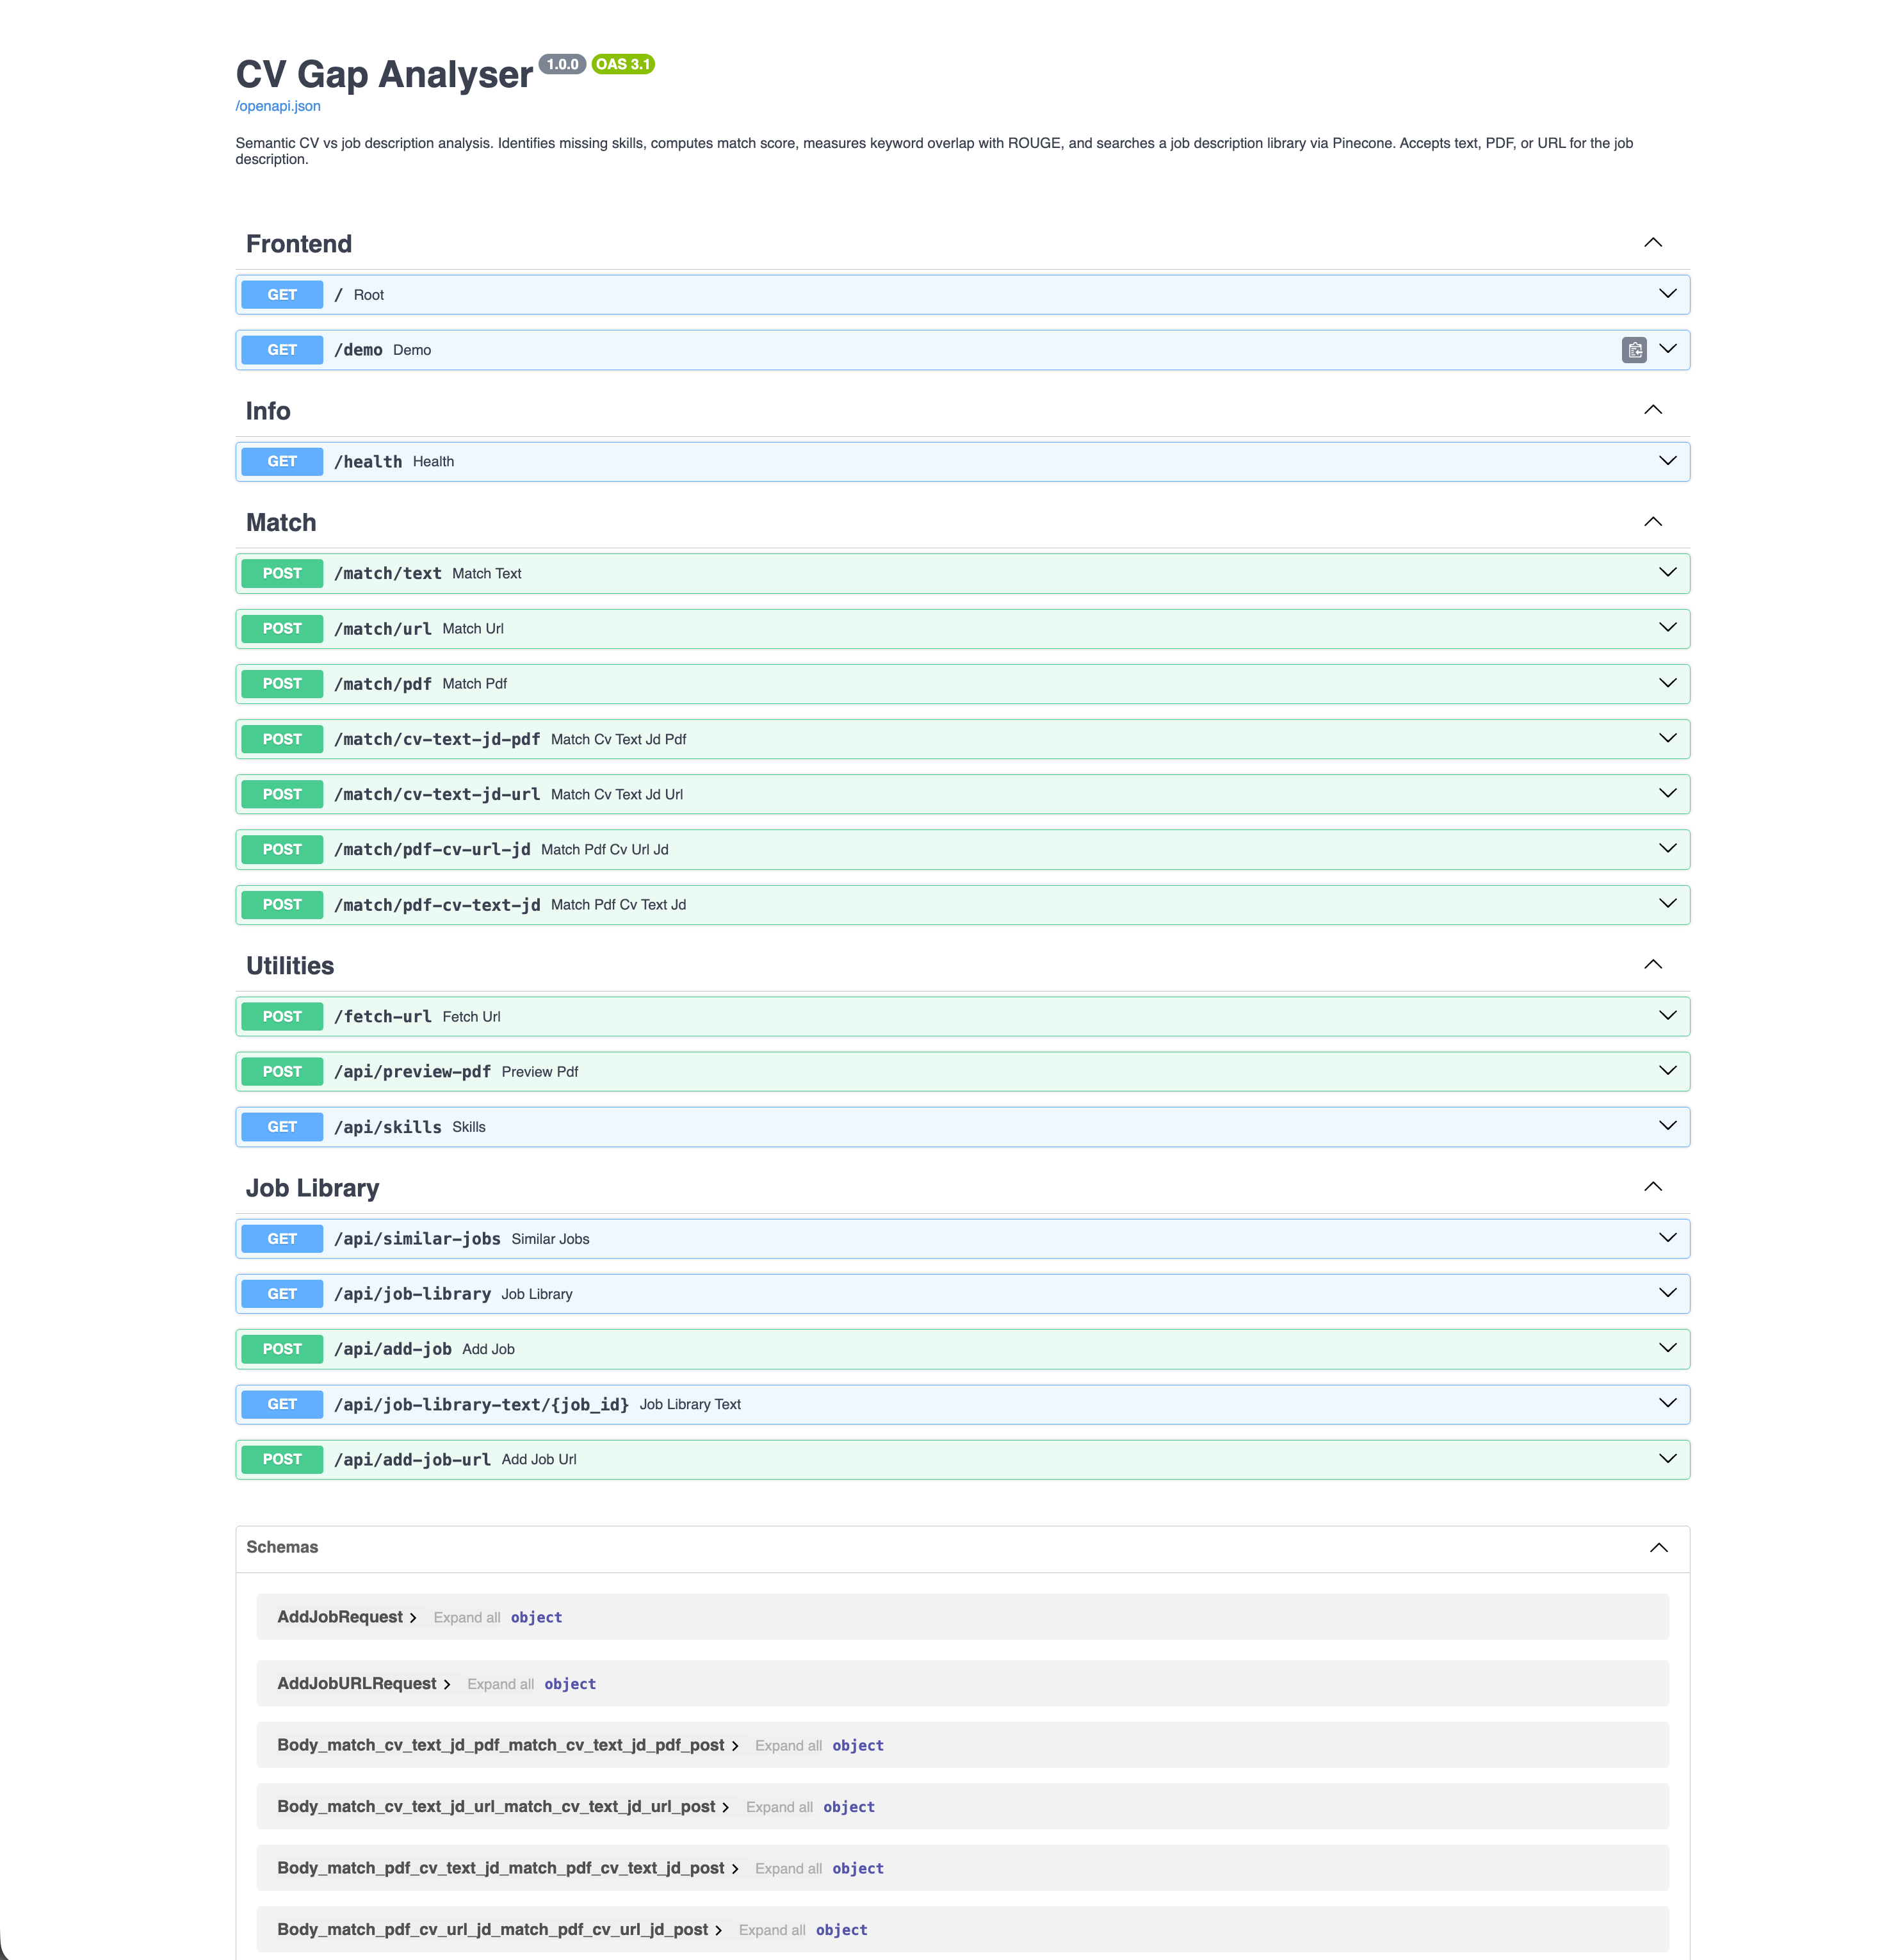Expand the /api/job-library-text/{job_id} chevron

coord(1667,1404)
